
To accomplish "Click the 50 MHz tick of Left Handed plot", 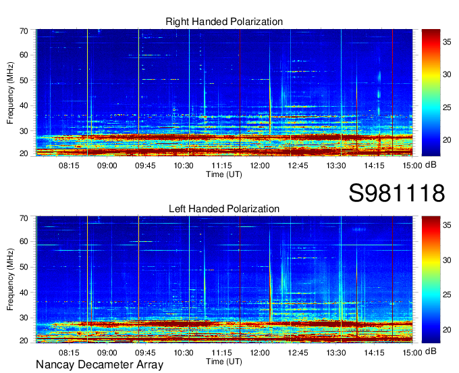I will [x=24, y=267].
